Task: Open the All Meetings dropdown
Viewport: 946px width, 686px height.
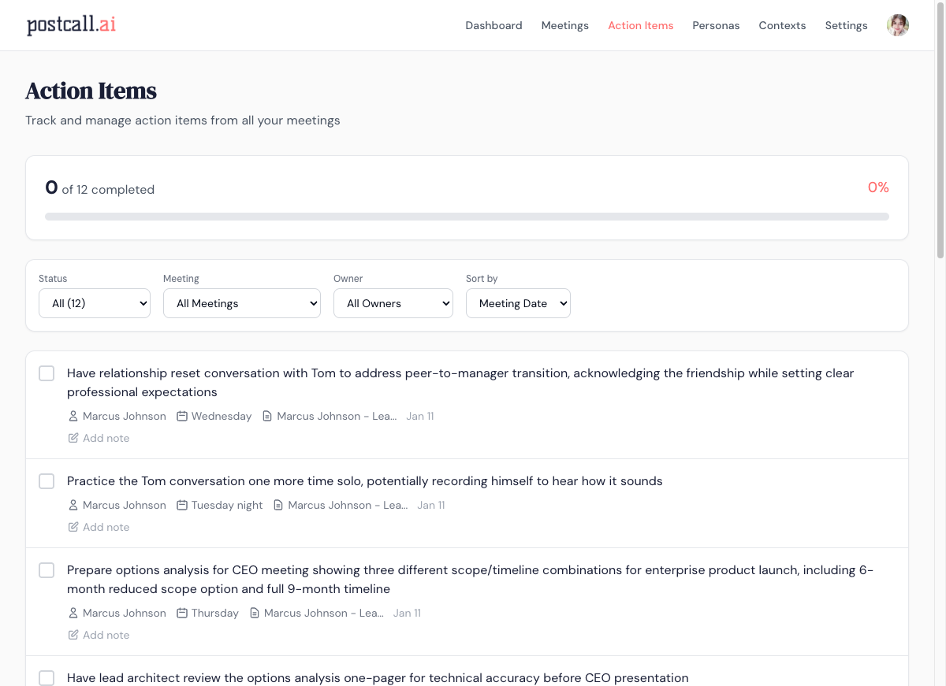Action: 242,303
